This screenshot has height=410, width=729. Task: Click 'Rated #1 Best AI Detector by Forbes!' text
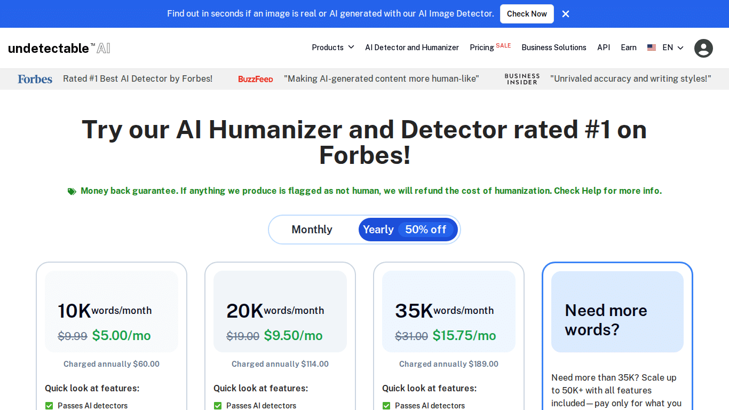(x=138, y=78)
